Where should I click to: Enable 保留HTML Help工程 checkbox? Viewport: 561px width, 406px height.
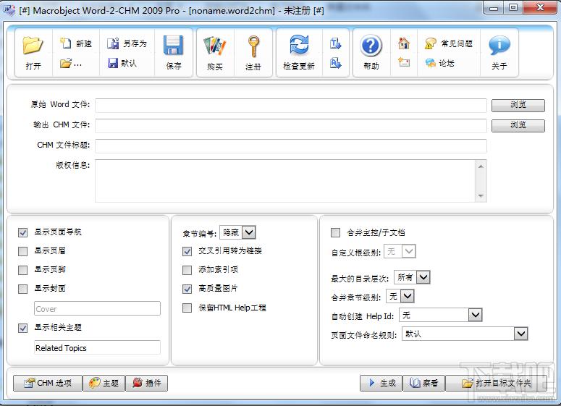click(x=187, y=308)
